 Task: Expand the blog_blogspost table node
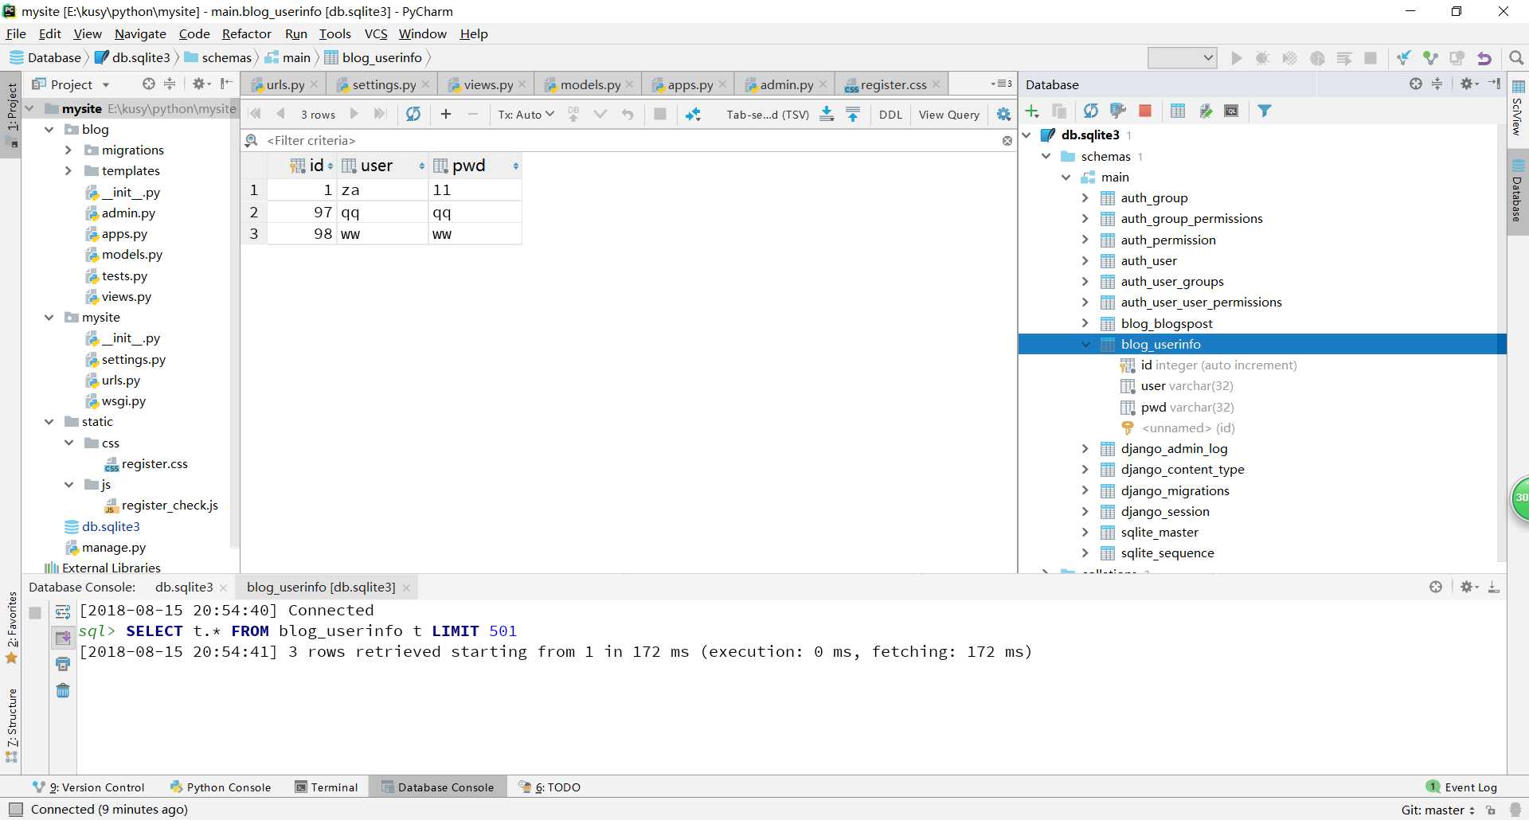point(1085,323)
